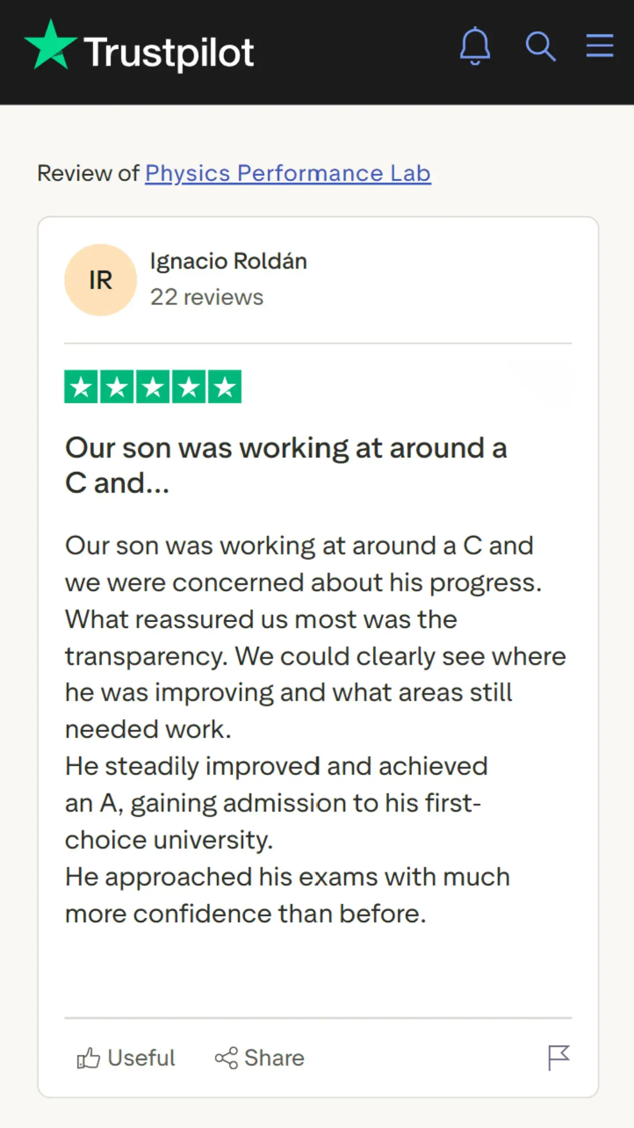
Task: View the reviewer's 22 reviews
Action: pos(206,297)
